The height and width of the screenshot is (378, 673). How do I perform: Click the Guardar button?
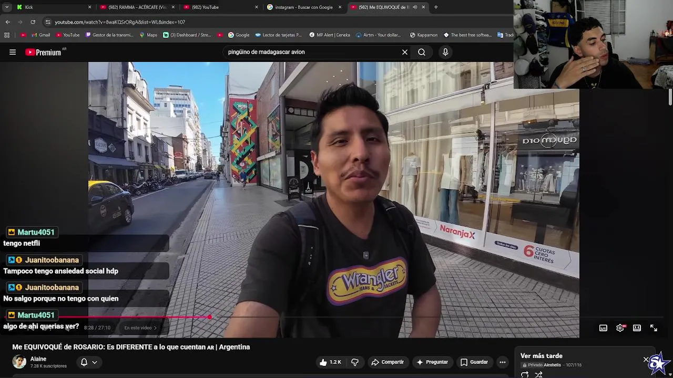pyautogui.click(x=474, y=362)
